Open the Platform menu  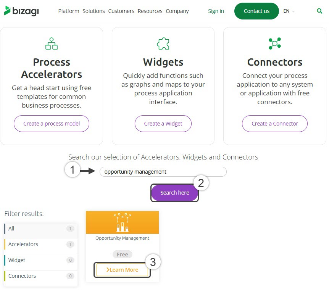[x=68, y=11]
